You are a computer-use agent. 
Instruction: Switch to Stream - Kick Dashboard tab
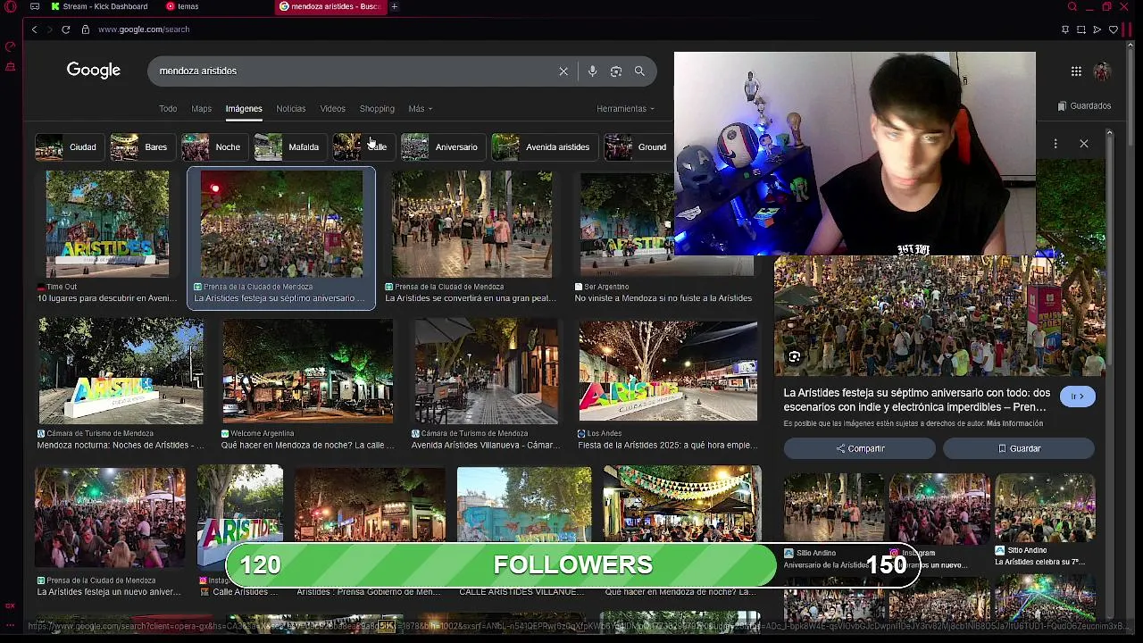pos(98,6)
